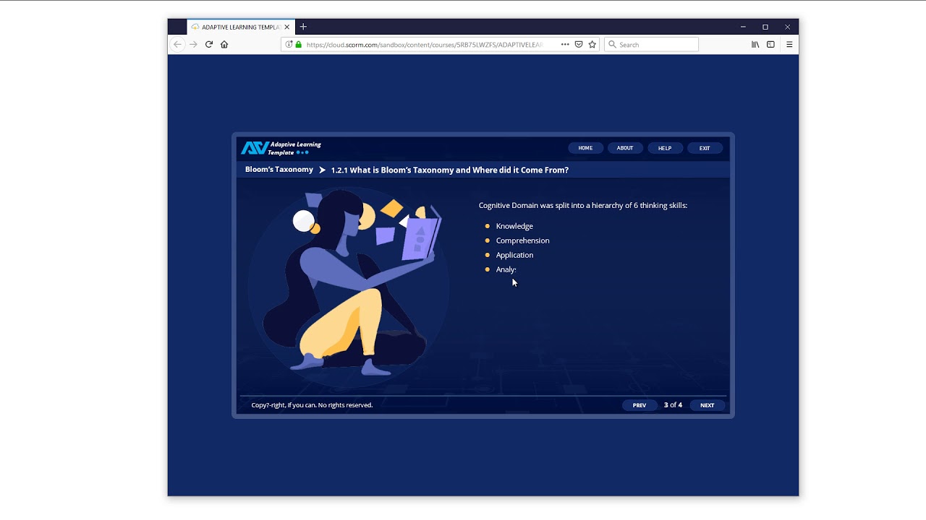Viewport: 926px width, 520px height.
Task: Click the Cognitive Domain intro sentence
Action: 583,205
